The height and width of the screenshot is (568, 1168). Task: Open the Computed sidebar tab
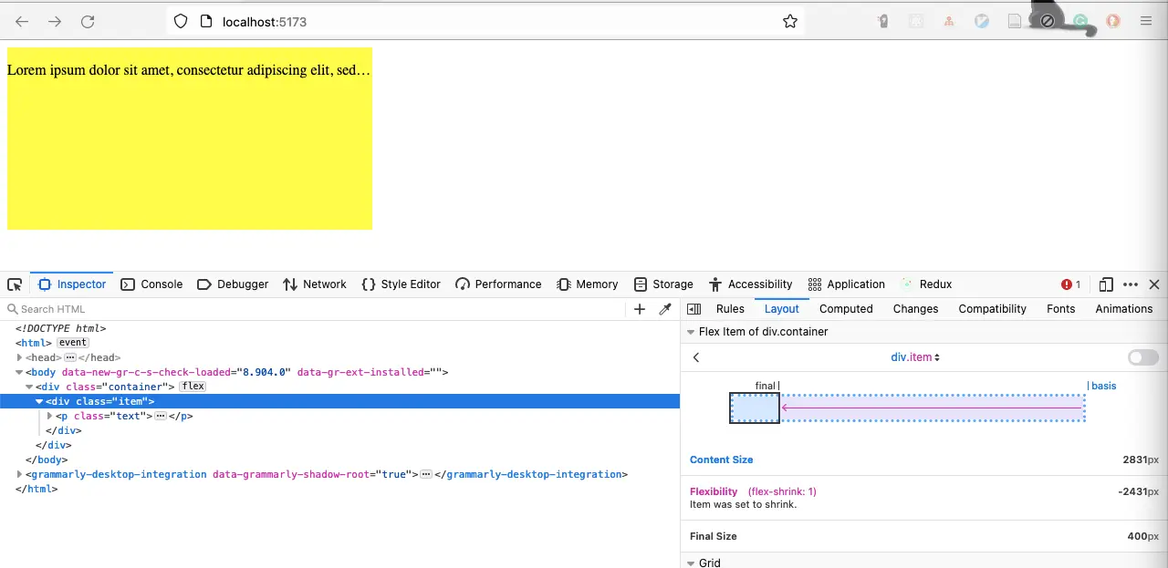(x=846, y=309)
